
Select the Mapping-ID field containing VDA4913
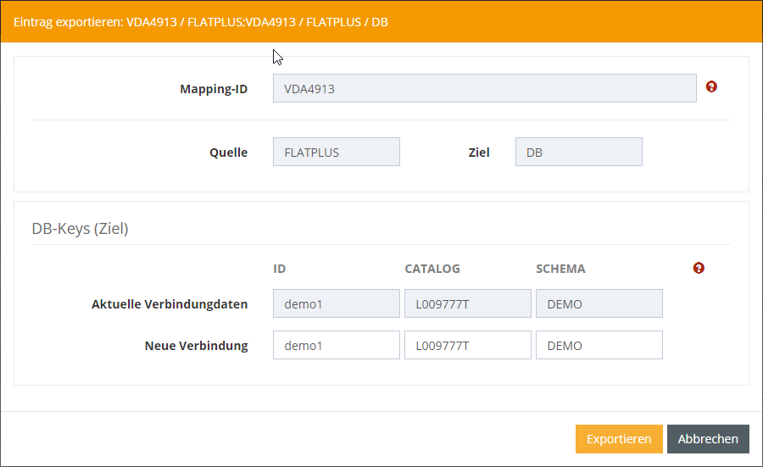(x=484, y=88)
